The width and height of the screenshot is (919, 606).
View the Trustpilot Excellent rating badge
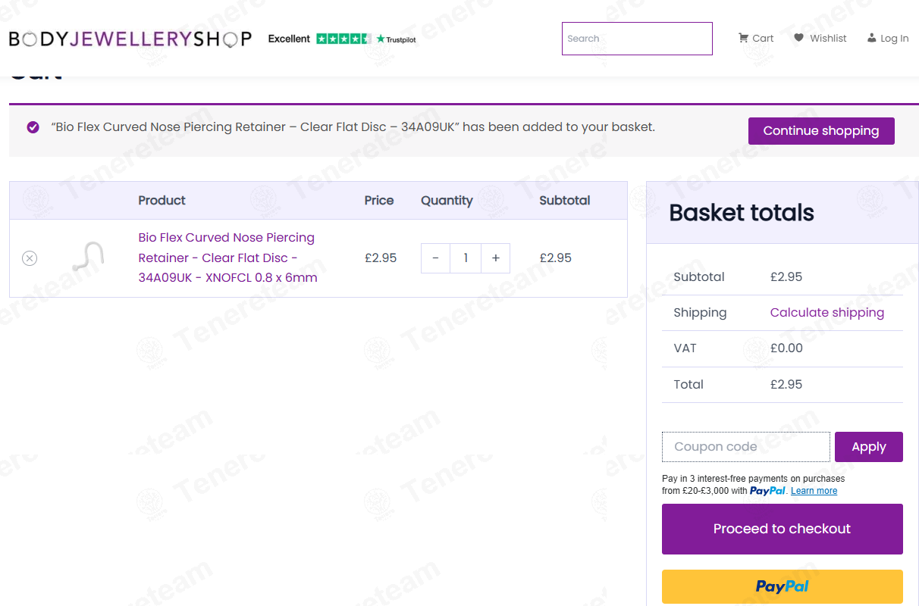pyautogui.click(x=342, y=39)
